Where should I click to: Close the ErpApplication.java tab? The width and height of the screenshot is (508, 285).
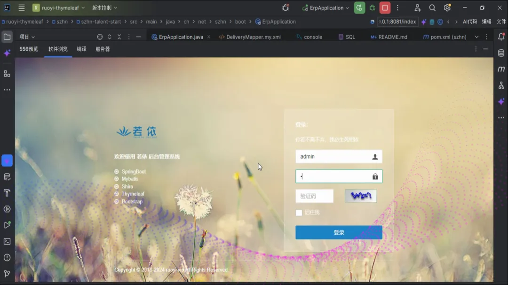(209, 37)
